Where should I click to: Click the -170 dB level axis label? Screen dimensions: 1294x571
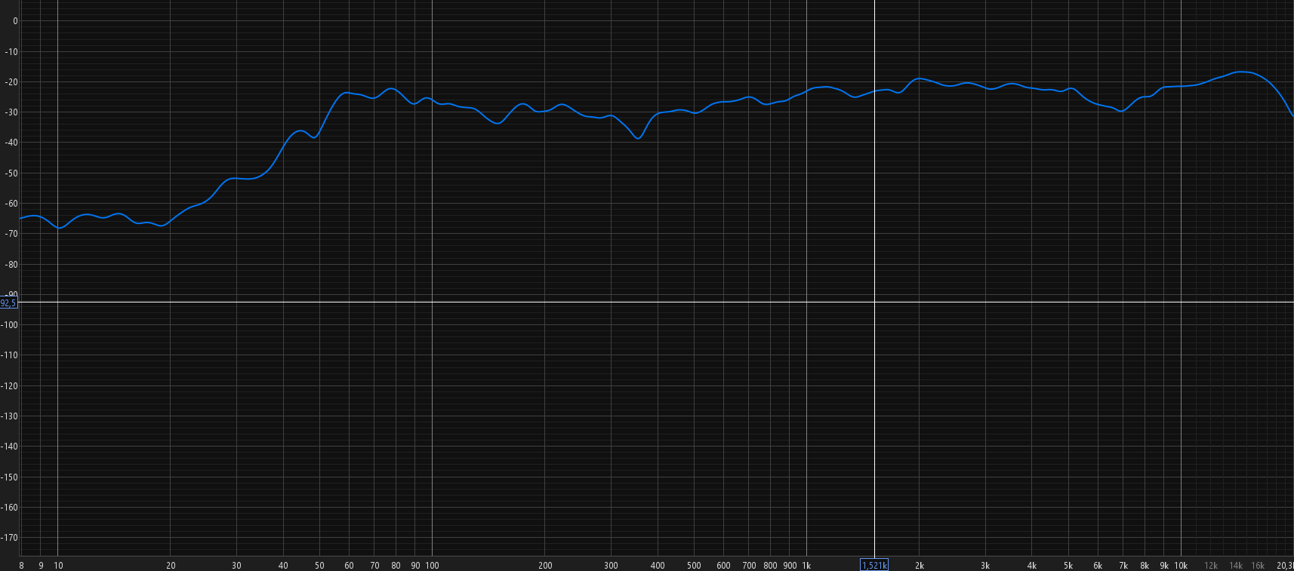(10, 537)
